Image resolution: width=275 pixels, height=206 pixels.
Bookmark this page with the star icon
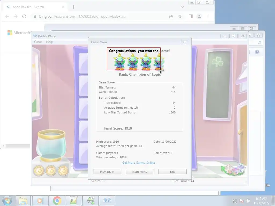(x=180, y=16)
